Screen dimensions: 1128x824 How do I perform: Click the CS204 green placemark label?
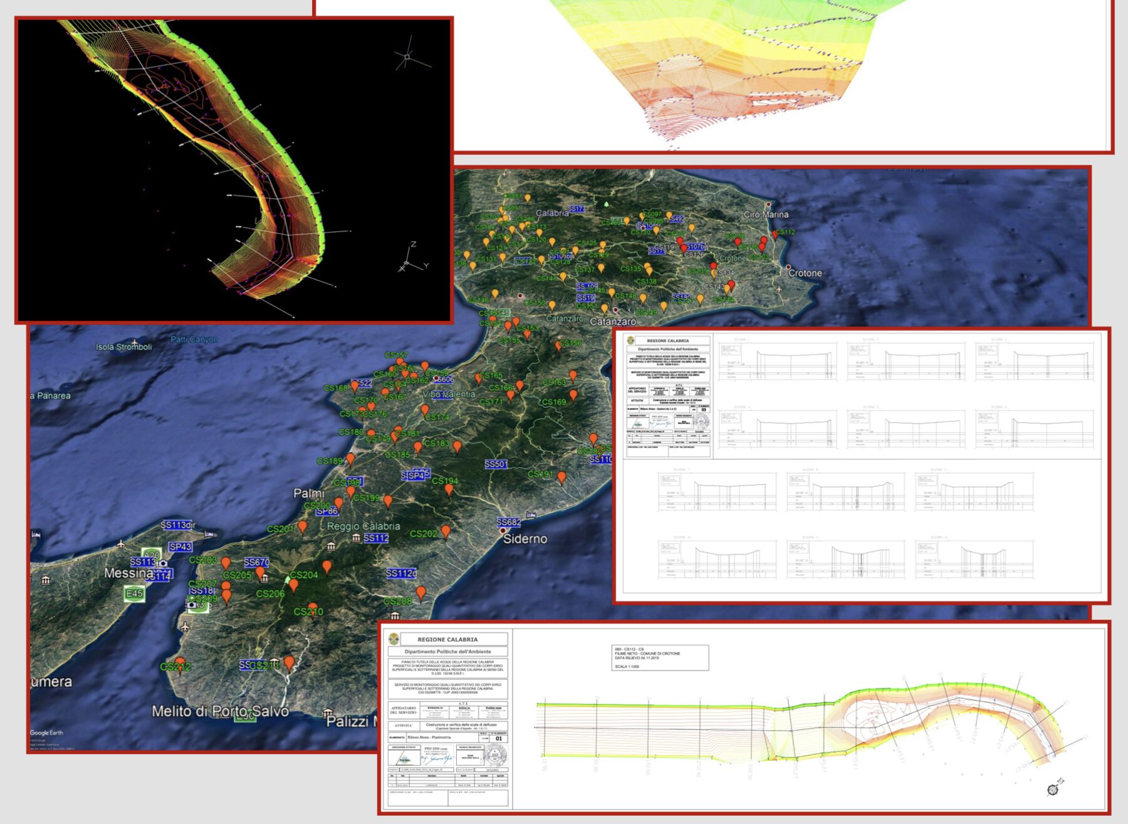pyautogui.click(x=304, y=575)
